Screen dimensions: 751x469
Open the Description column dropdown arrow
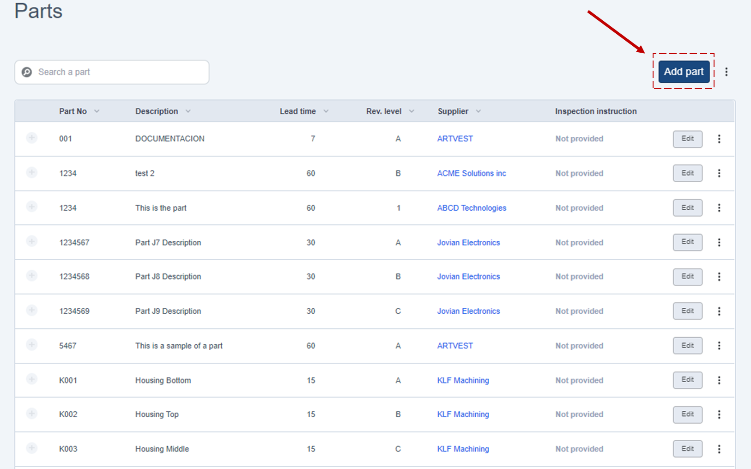point(188,111)
